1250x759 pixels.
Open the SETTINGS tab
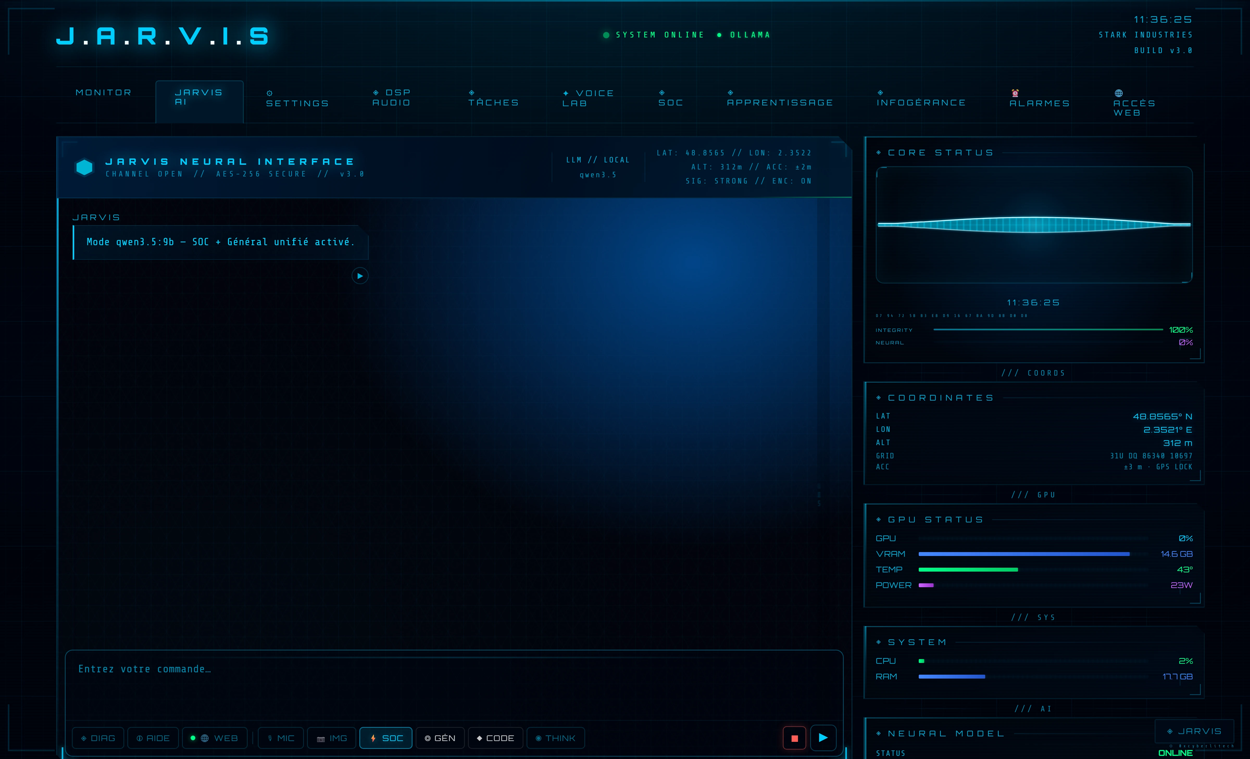pyautogui.click(x=297, y=98)
